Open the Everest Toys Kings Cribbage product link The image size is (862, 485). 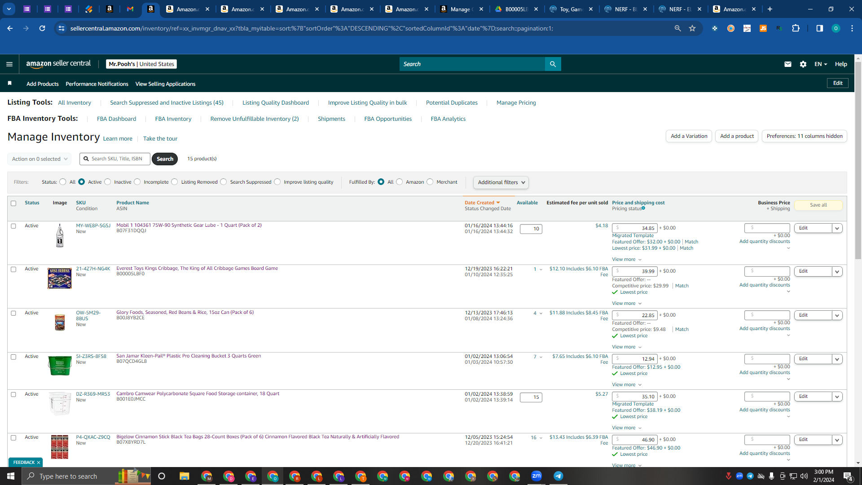pyautogui.click(x=197, y=268)
